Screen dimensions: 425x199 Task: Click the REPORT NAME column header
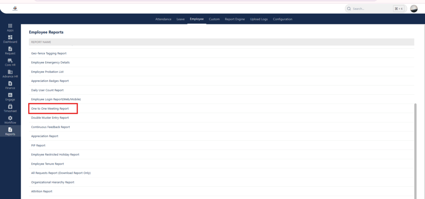(222, 42)
